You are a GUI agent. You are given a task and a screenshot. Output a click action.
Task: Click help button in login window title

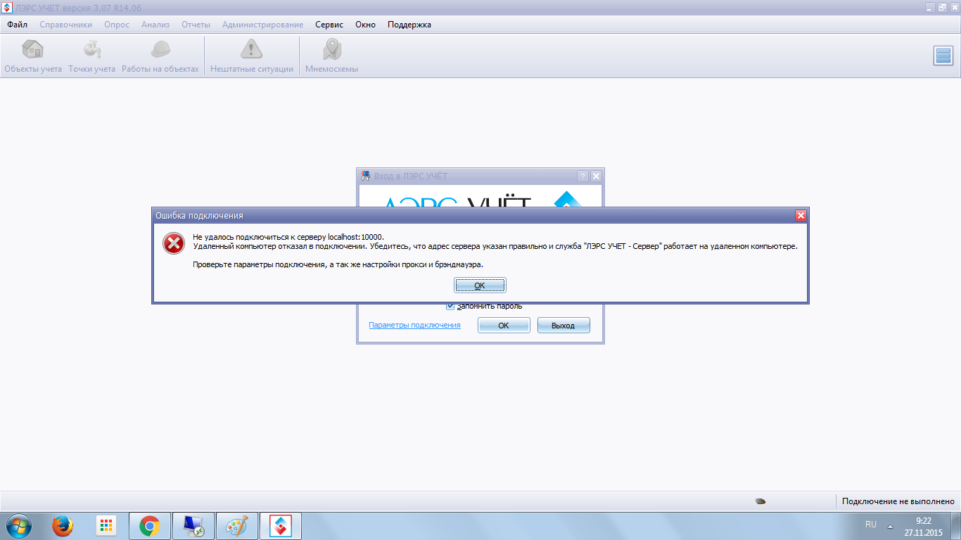point(583,176)
